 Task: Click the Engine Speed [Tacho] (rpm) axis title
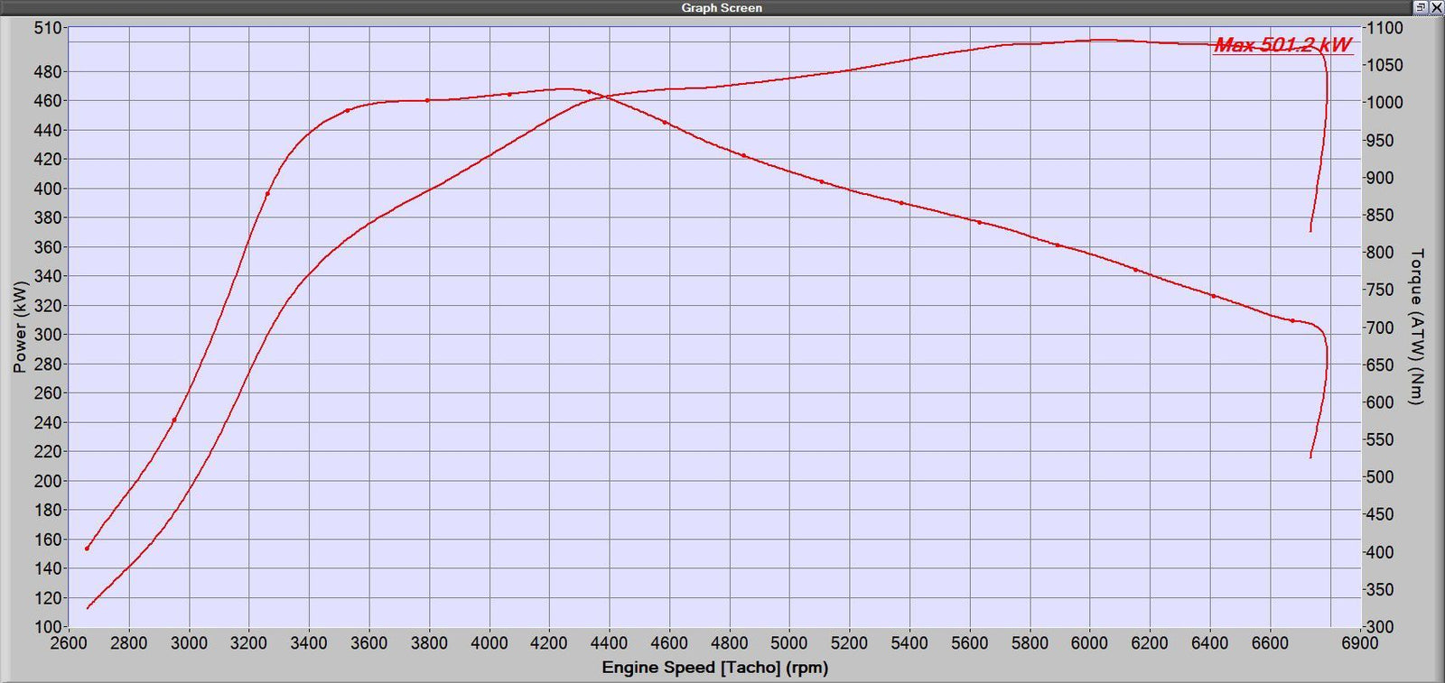[x=714, y=668]
